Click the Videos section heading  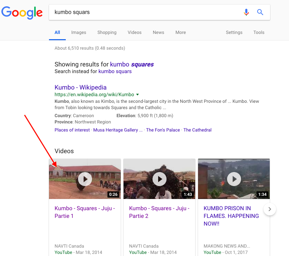coord(64,151)
